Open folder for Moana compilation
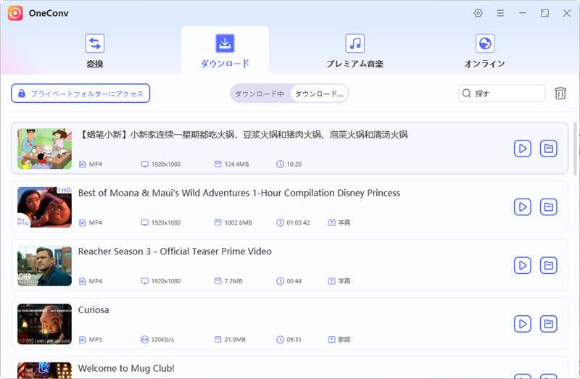The width and height of the screenshot is (580, 379). pos(548,207)
